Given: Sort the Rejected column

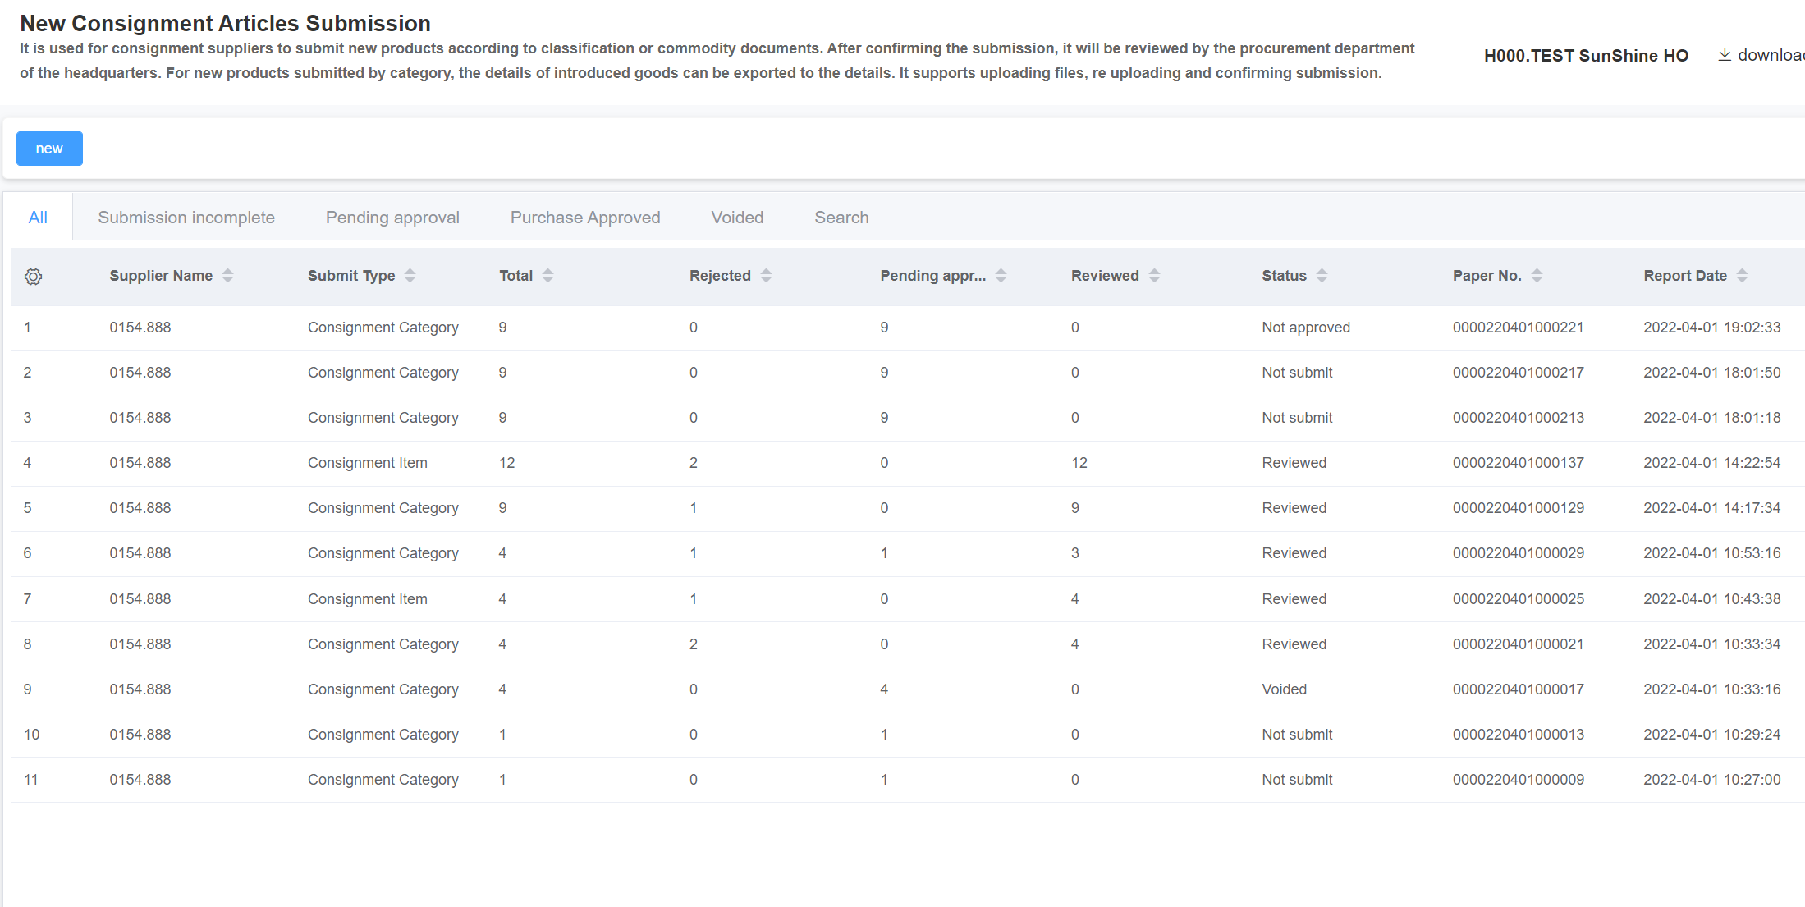Looking at the screenshot, I should (766, 276).
